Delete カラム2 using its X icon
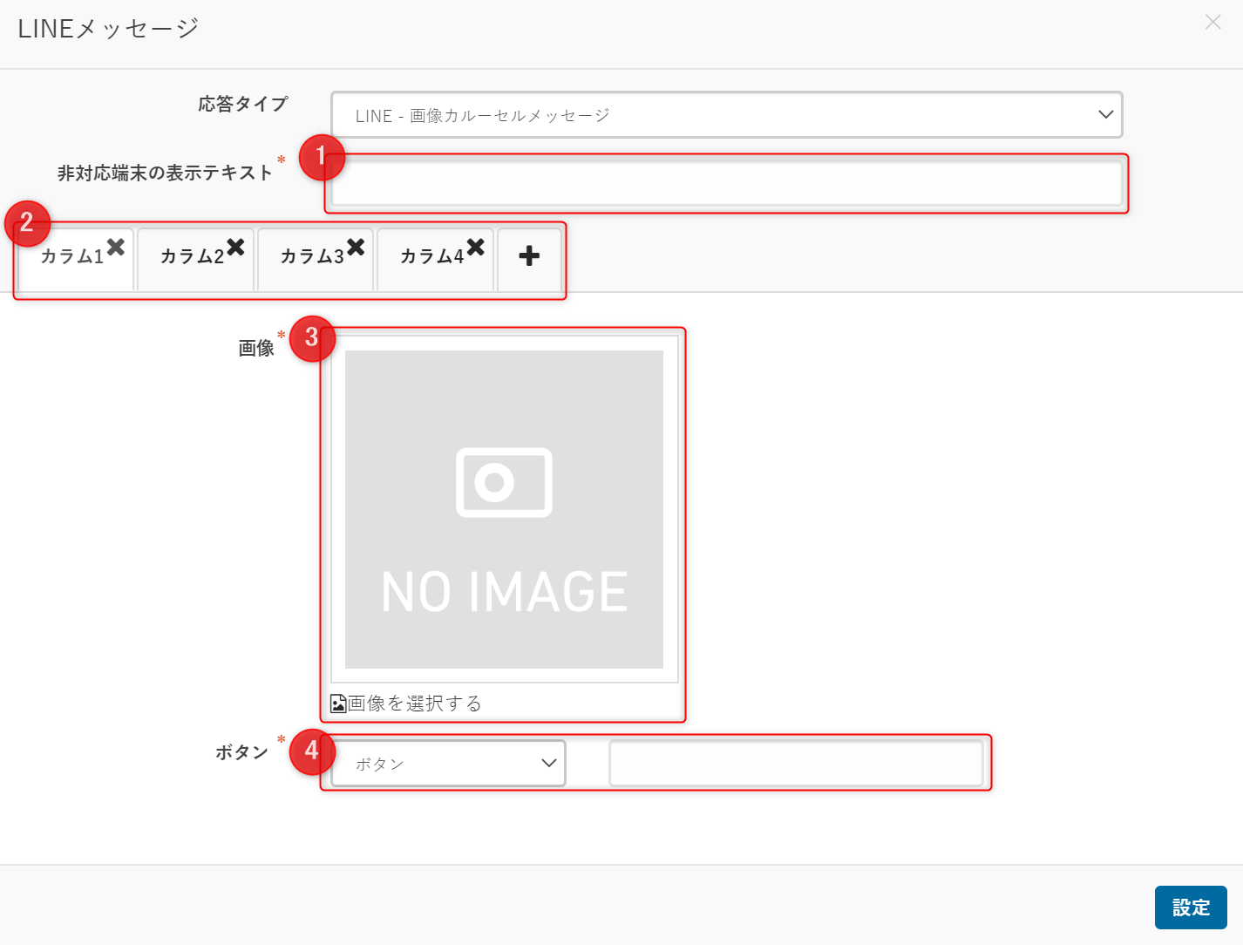The width and height of the screenshot is (1243, 945). pos(235,248)
